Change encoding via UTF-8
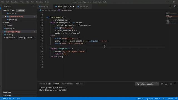178x100 pixels. coord(157,99)
